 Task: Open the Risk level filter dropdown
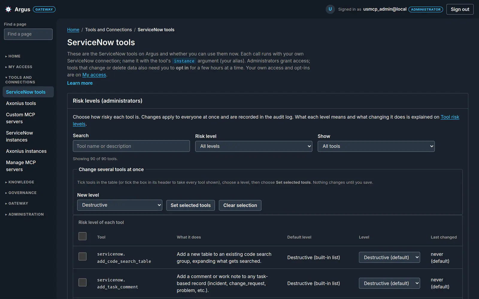tap(254, 146)
